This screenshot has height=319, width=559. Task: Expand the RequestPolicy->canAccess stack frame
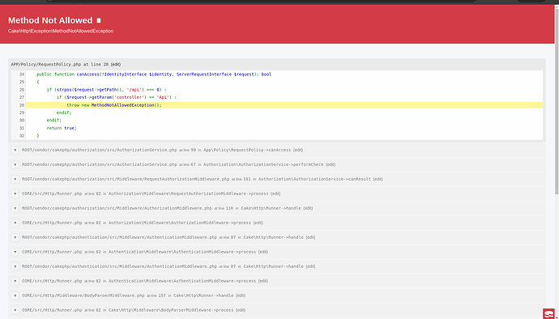[15, 150]
